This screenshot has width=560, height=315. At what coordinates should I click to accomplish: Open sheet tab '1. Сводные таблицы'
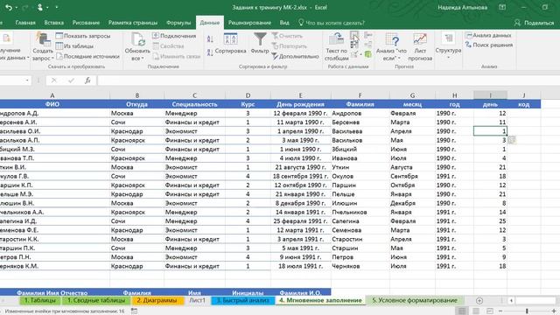96,300
